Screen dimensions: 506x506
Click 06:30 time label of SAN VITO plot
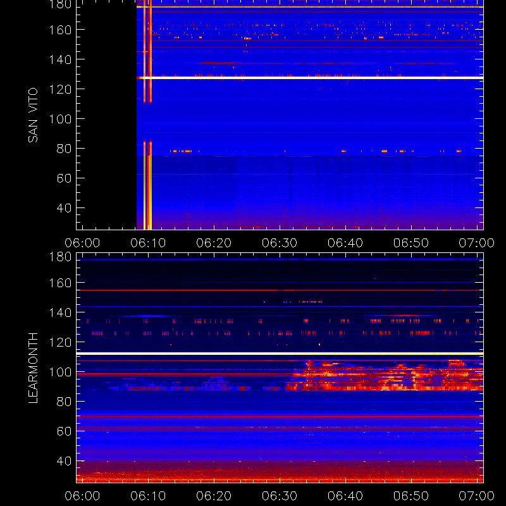click(x=280, y=243)
